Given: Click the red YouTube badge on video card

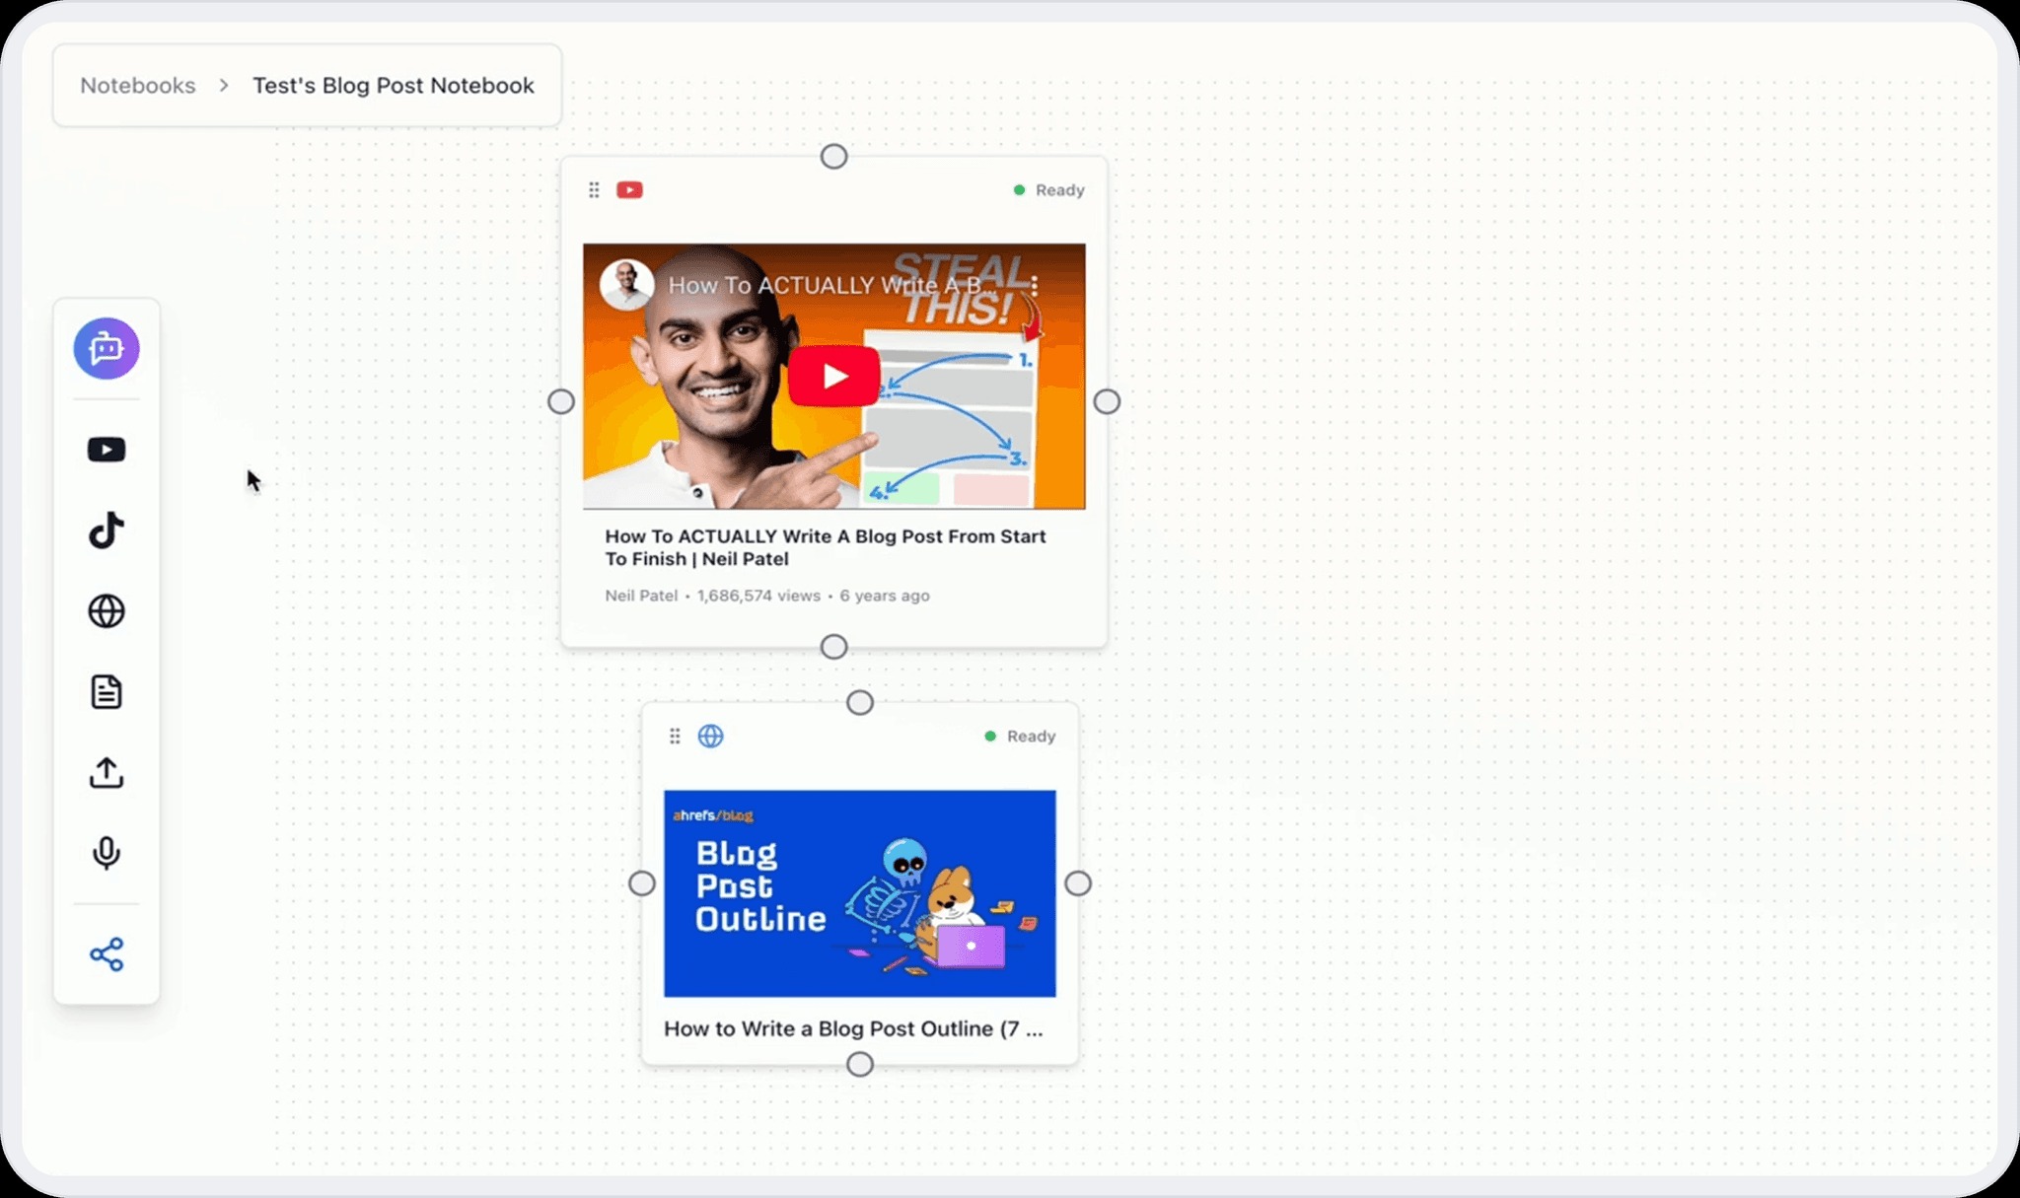Looking at the screenshot, I should tap(629, 189).
